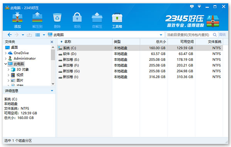Viewport: 231px width, 147px height.
Task: Select the 新加卷 (G:) drive row
Action: coord(140,71)
